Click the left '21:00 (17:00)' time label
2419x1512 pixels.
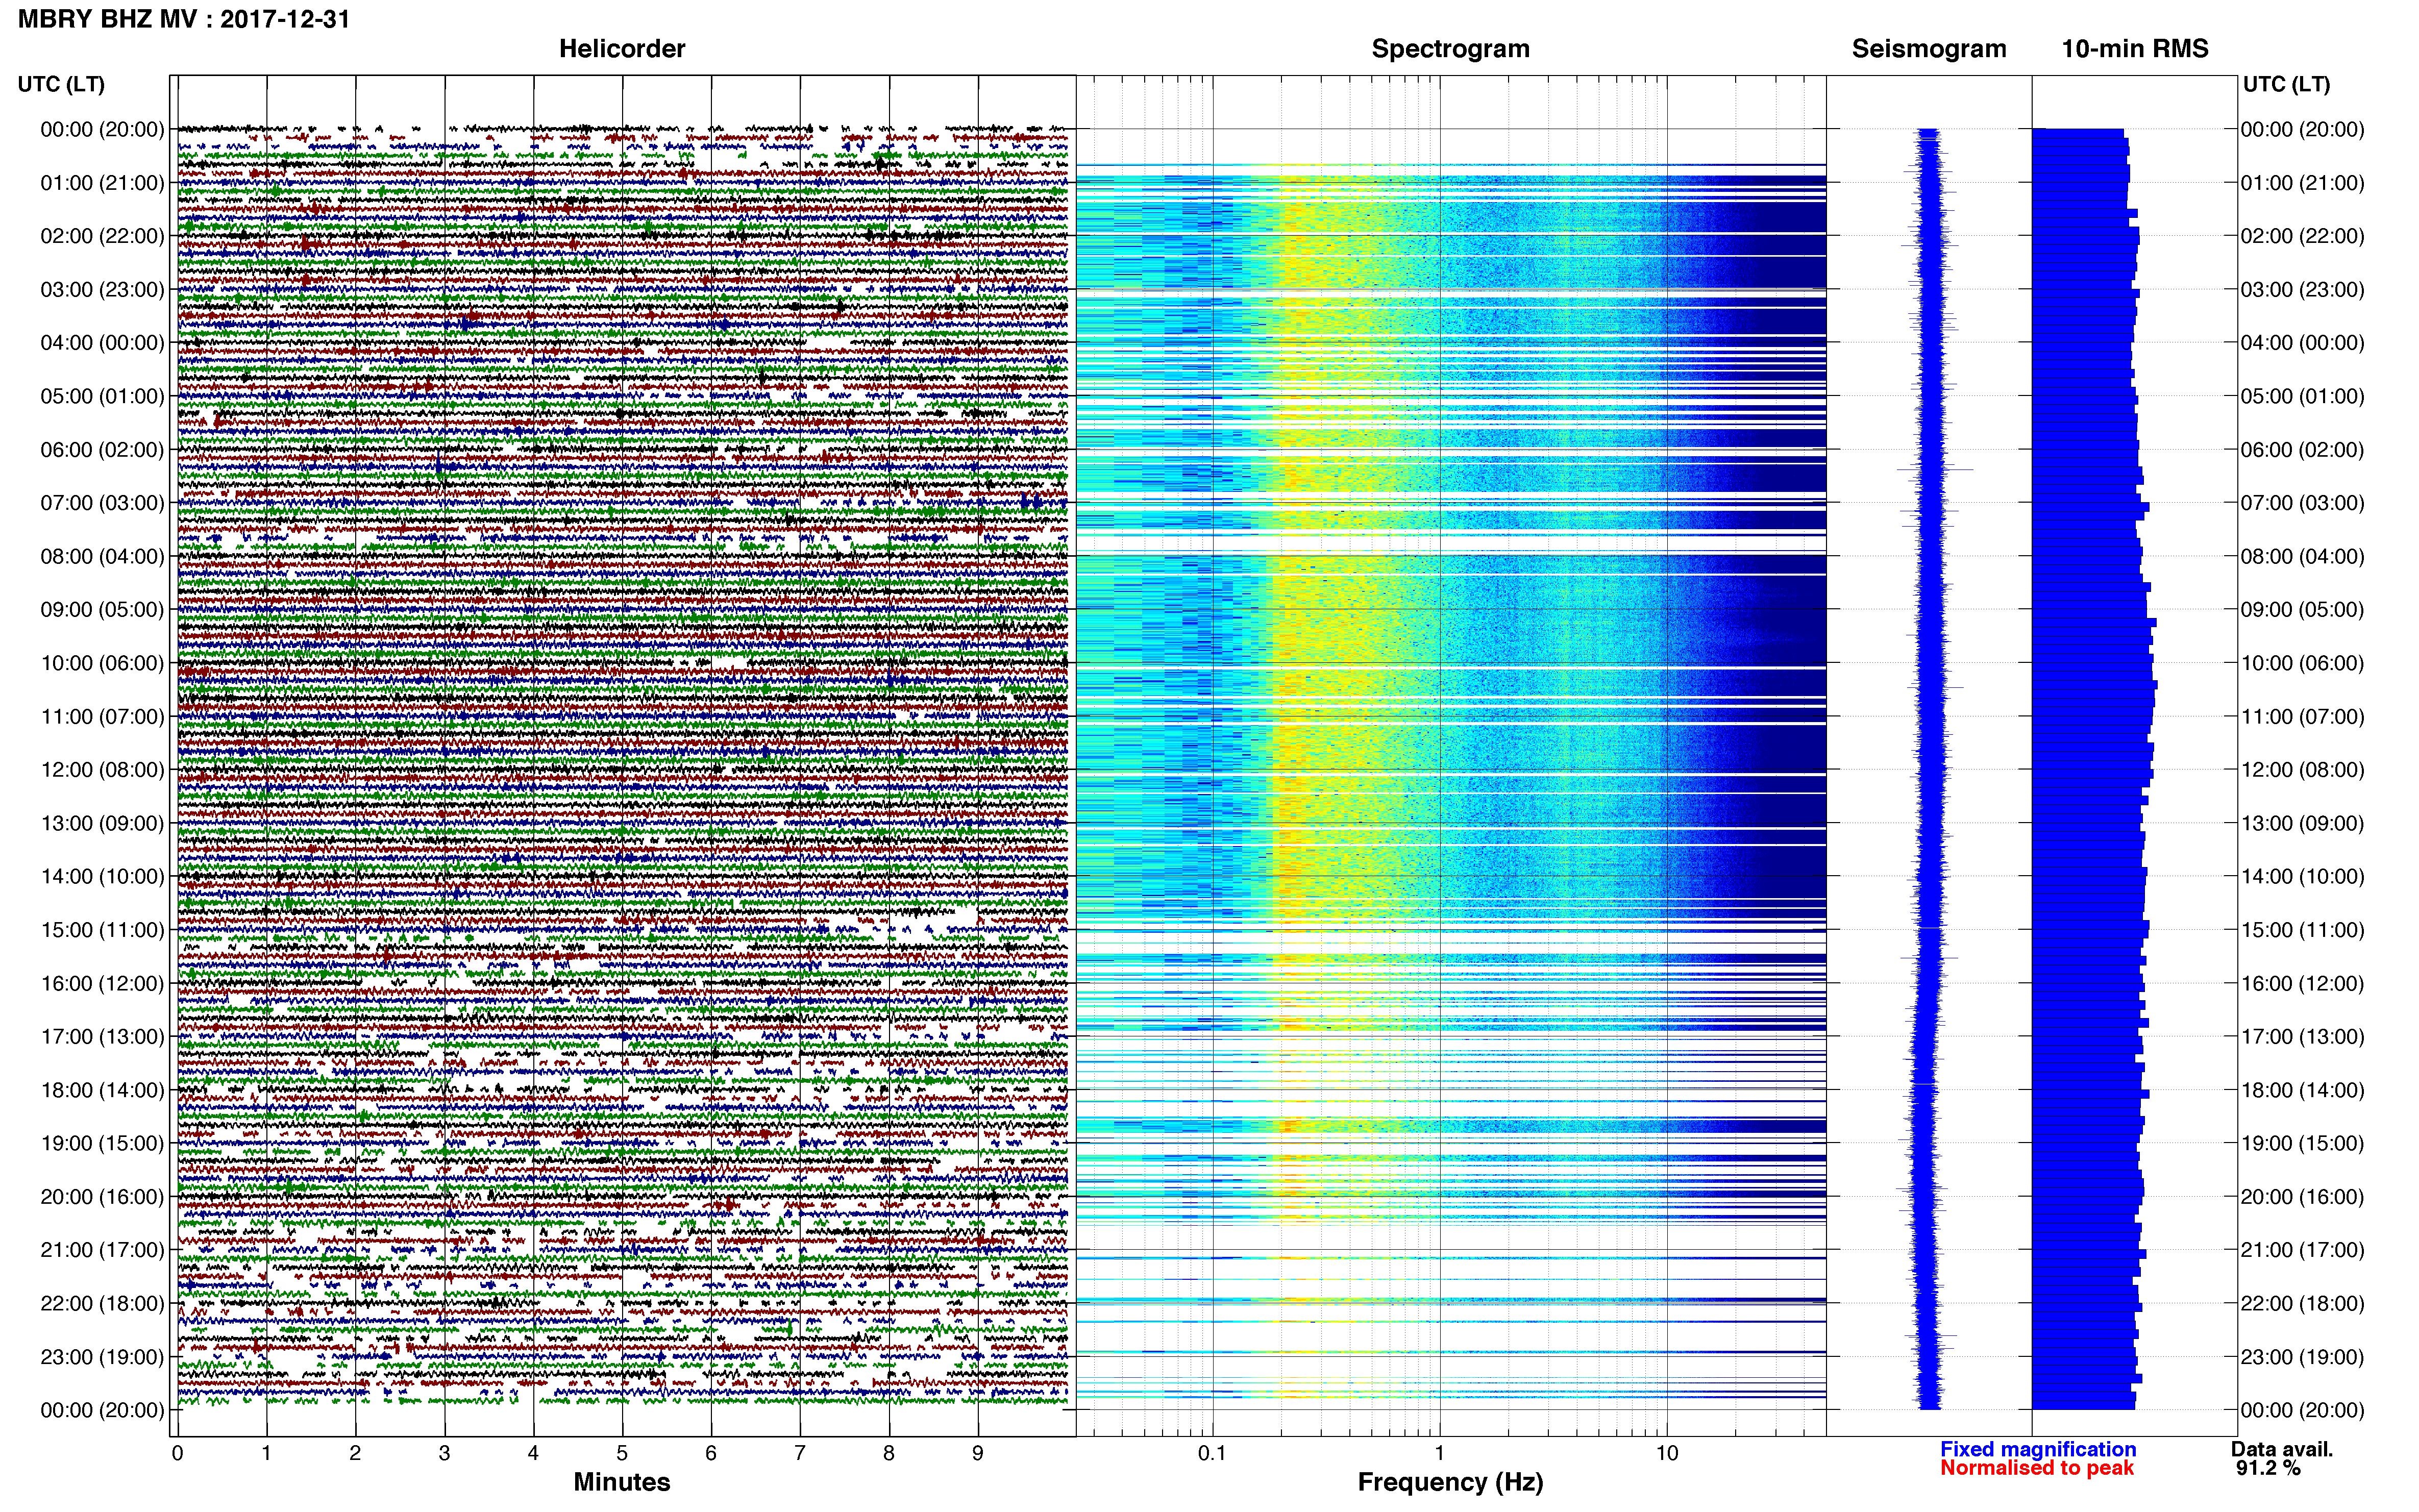(102, 1250)
